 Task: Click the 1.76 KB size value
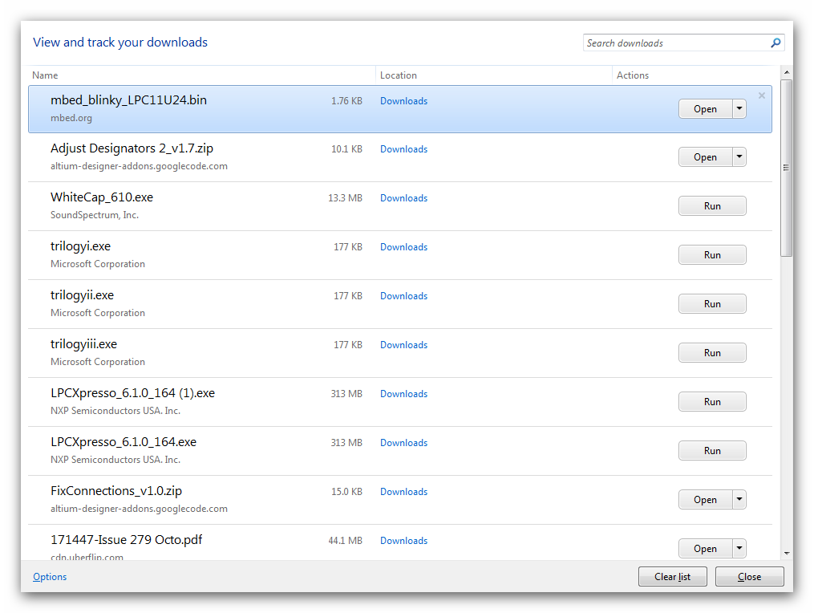[346, 101]
